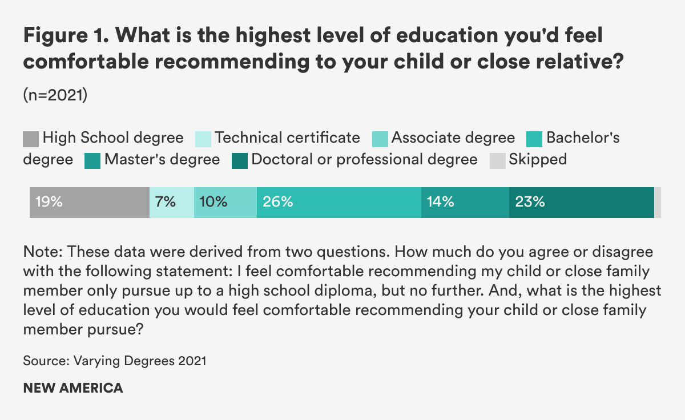This screenshot has height=420, width=685.
Task: Select the 14% Master's degree bar segment
Action: click(465, 202)
